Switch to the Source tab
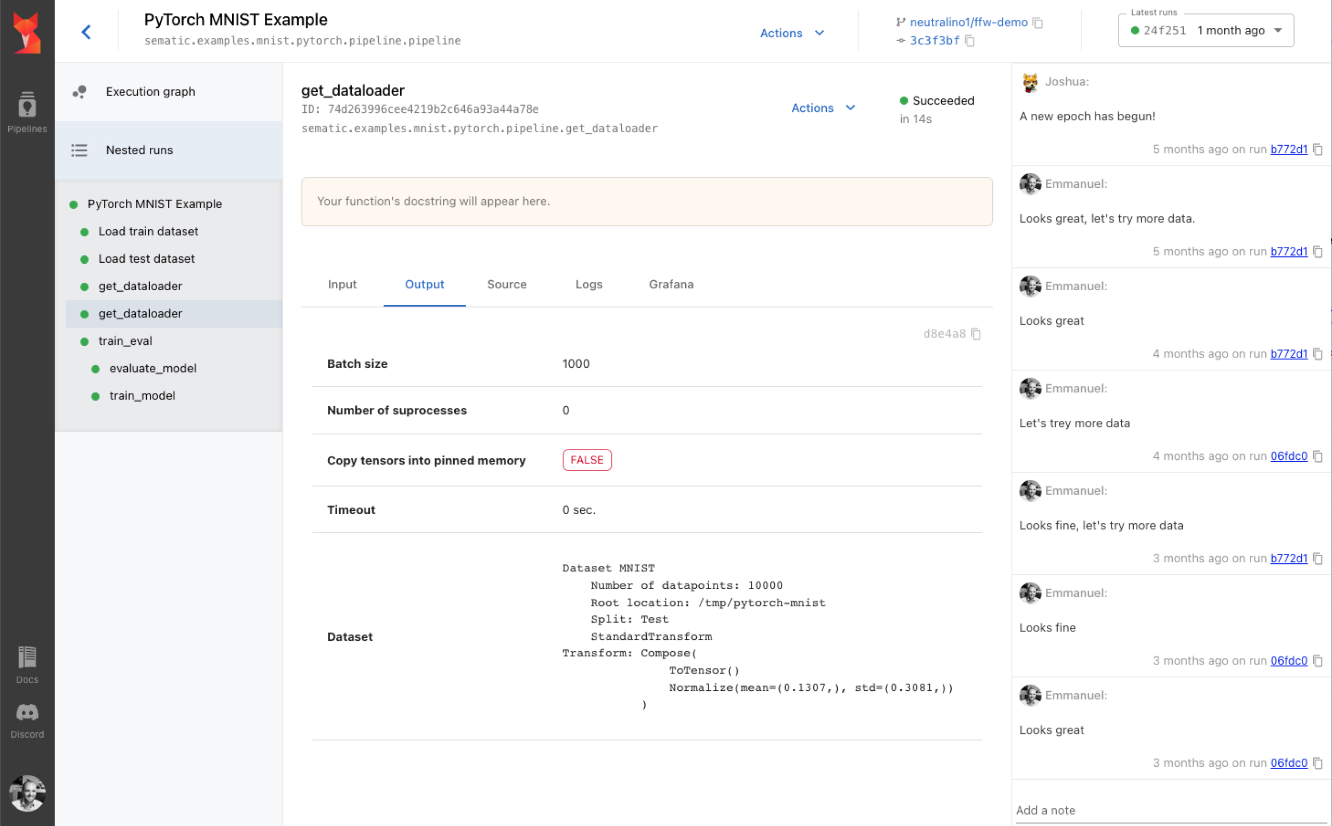 (506, 284)
